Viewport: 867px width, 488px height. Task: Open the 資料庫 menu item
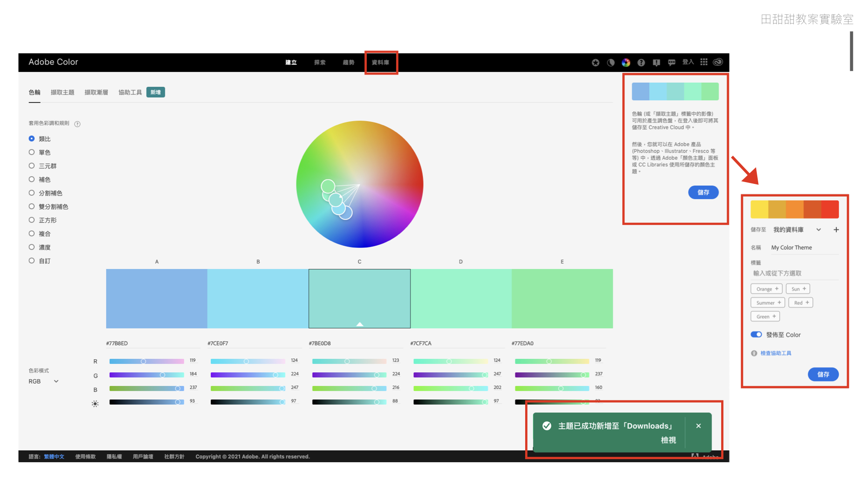[380, 62]
